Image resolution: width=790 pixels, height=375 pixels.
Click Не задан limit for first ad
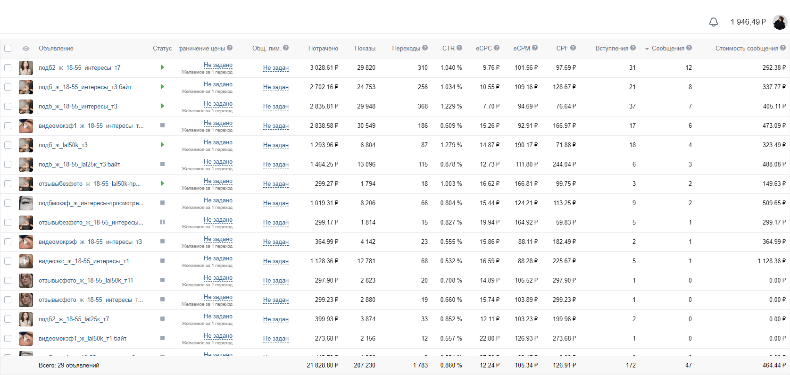276,68
